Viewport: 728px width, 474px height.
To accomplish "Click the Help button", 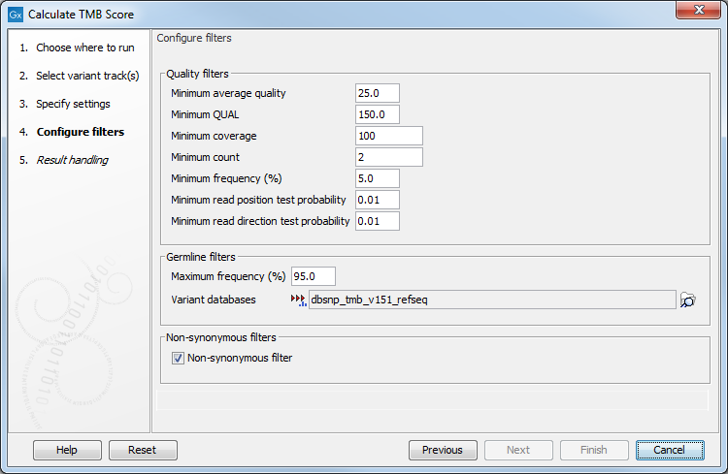I will (67, 450).
